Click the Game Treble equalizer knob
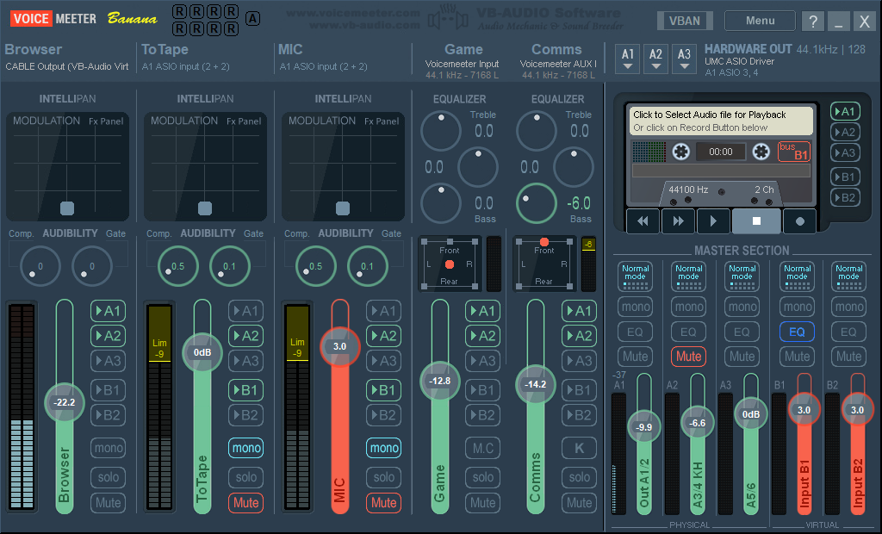 (x=441, y=131)
